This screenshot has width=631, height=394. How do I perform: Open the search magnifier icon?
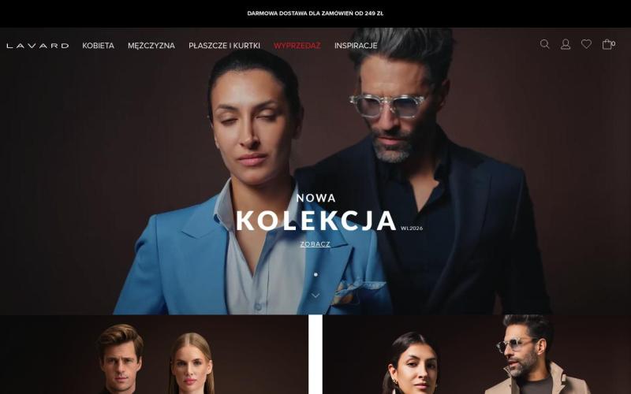(x=544, y=44)
